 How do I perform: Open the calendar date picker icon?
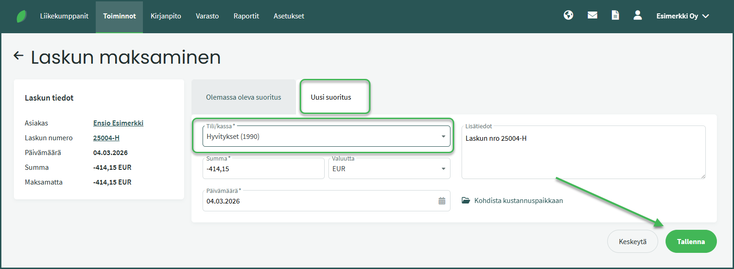pos(442,201)
